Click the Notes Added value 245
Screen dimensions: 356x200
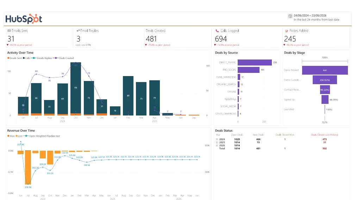[290, 39]
